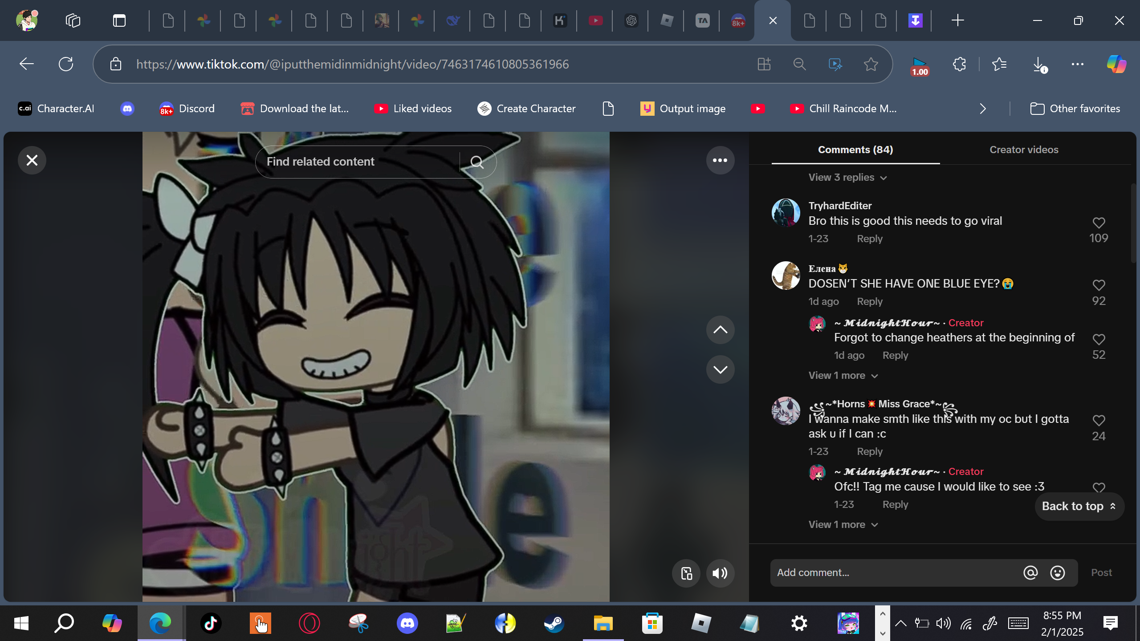Viewport: 1140px width, 641px height.
Task: Like the 'ONE BLUE EYE' comment
Action: click(x=1099, y=285)
